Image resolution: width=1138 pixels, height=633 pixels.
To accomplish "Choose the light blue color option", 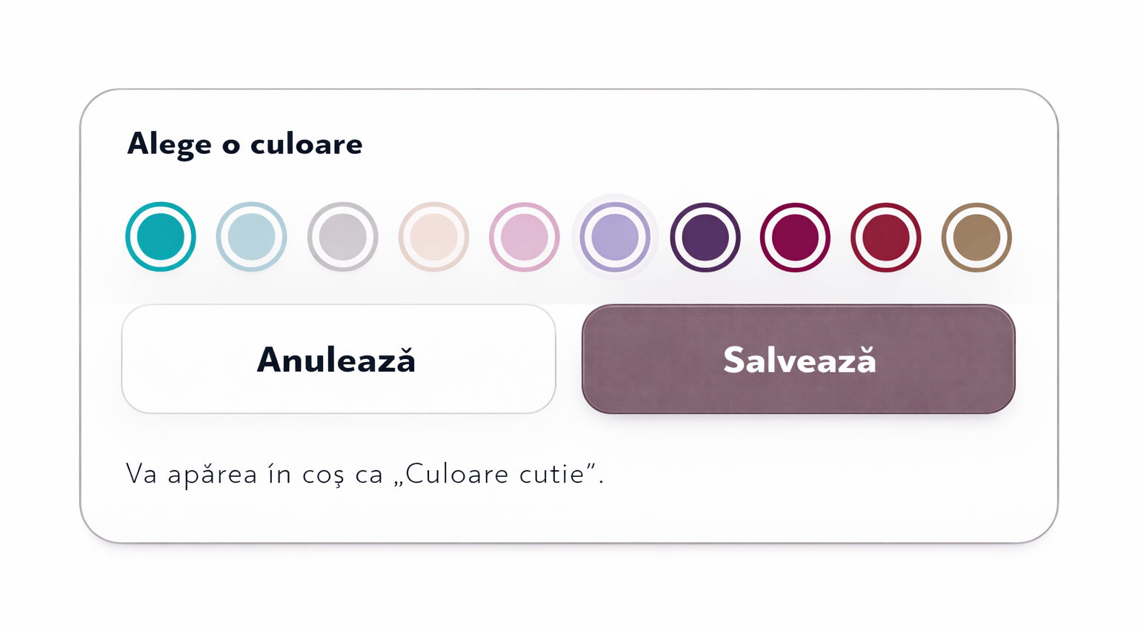I will pos(251,237).
